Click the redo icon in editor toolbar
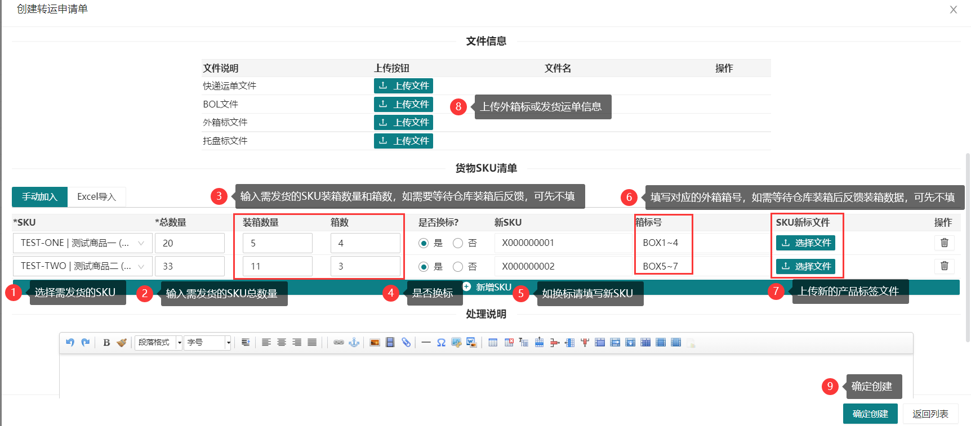The width and height of the screenshot is (971, 426). click(x=86, y=342)
